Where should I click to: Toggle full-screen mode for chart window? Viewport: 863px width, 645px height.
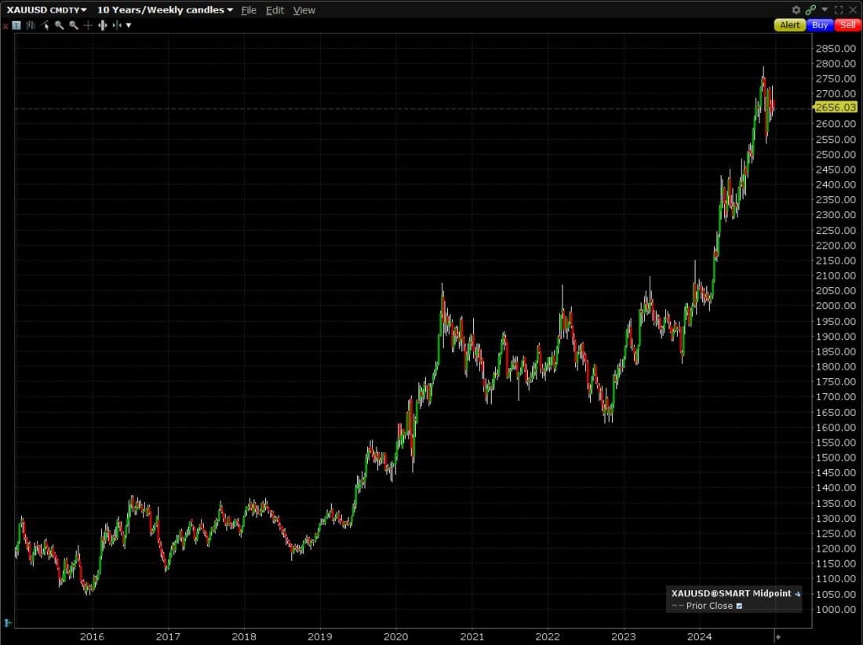[x=839, y=10]
